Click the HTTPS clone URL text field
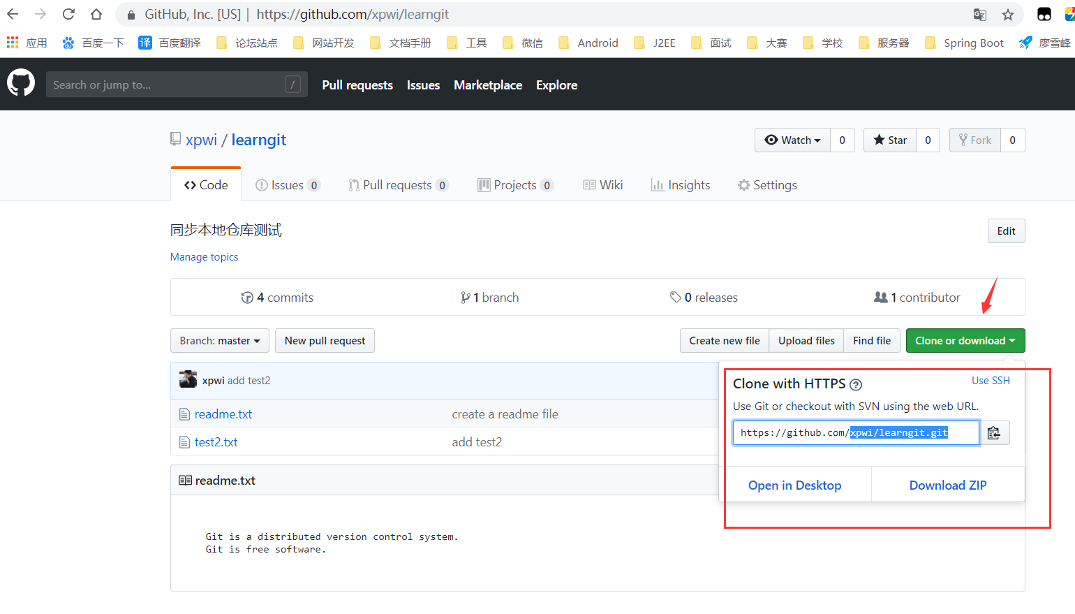The width and height of the screenshot is (1075, 614). pyautogui.click(x=856, y=433)
